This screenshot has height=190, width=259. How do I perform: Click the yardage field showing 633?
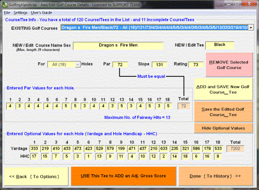[164, 149]
